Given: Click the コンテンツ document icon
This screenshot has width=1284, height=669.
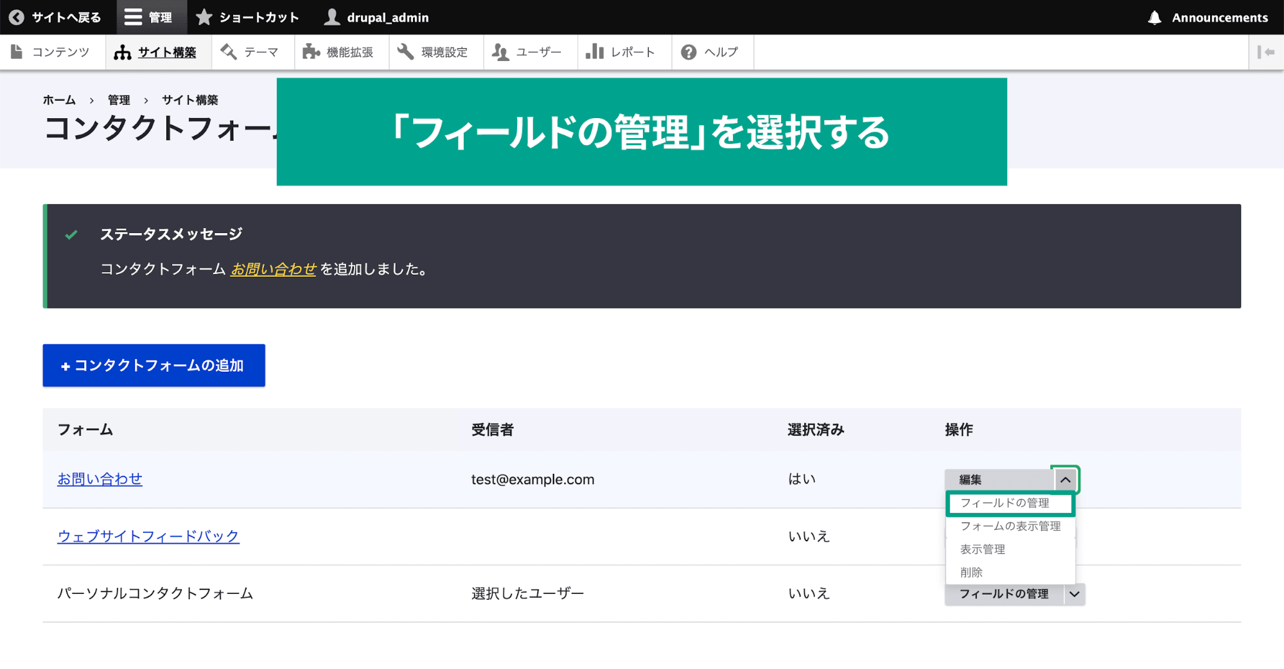Looking at the screenshot, I should click(x=17, y=52).
